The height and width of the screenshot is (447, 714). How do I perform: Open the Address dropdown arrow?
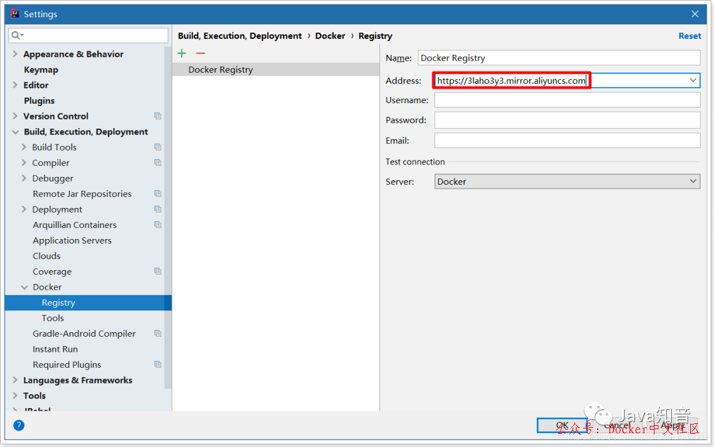(693, 81)
